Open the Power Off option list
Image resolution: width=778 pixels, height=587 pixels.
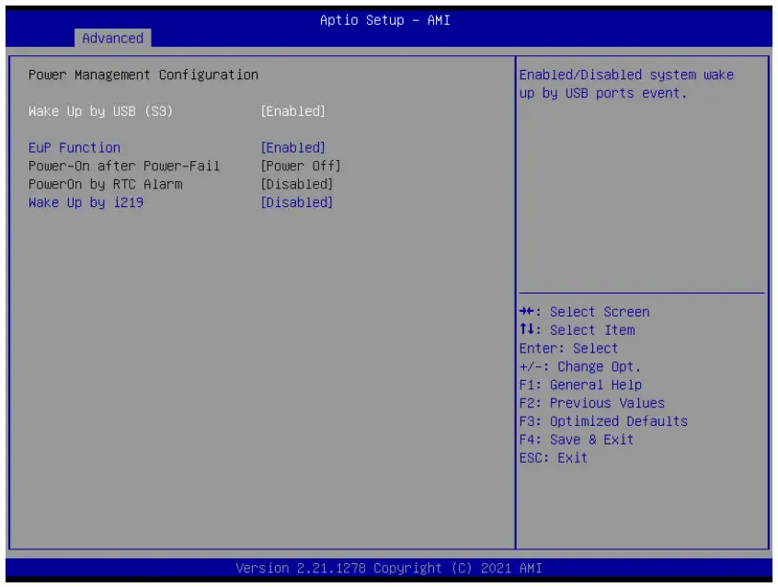click(x=301, y=166)
